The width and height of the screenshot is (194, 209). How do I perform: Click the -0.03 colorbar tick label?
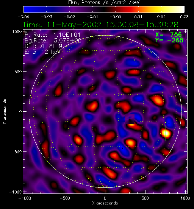coord(46,17)
